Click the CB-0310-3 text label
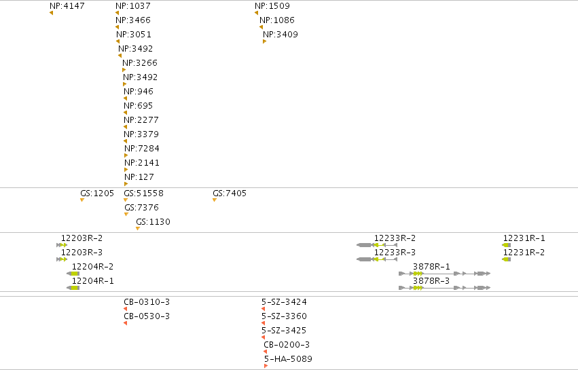Screen dimensions: 578x370 (147, 302)
